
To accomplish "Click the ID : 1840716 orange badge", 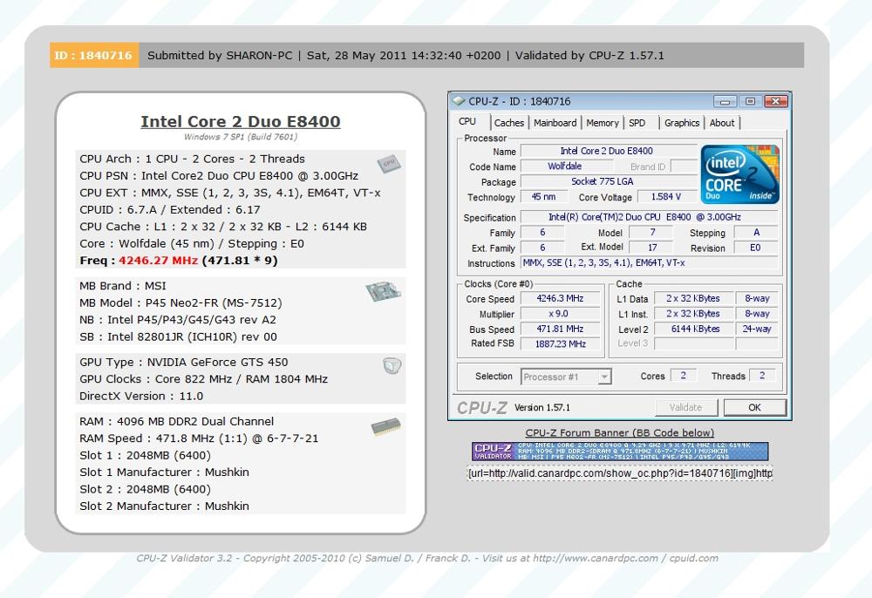I will coord(94,55).
